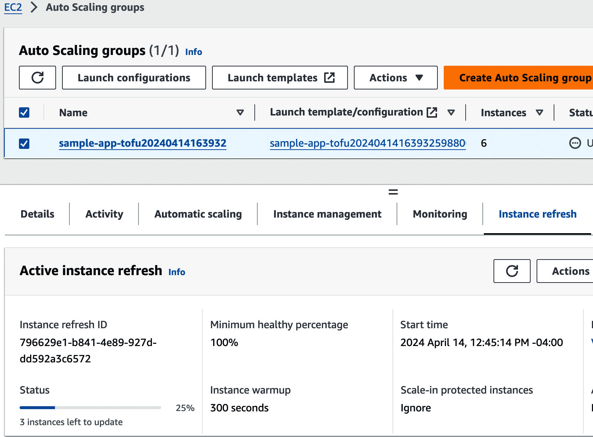
Task: Sort by the Instances column arrow
Action: pyautogui.click(x=540, y=112)
